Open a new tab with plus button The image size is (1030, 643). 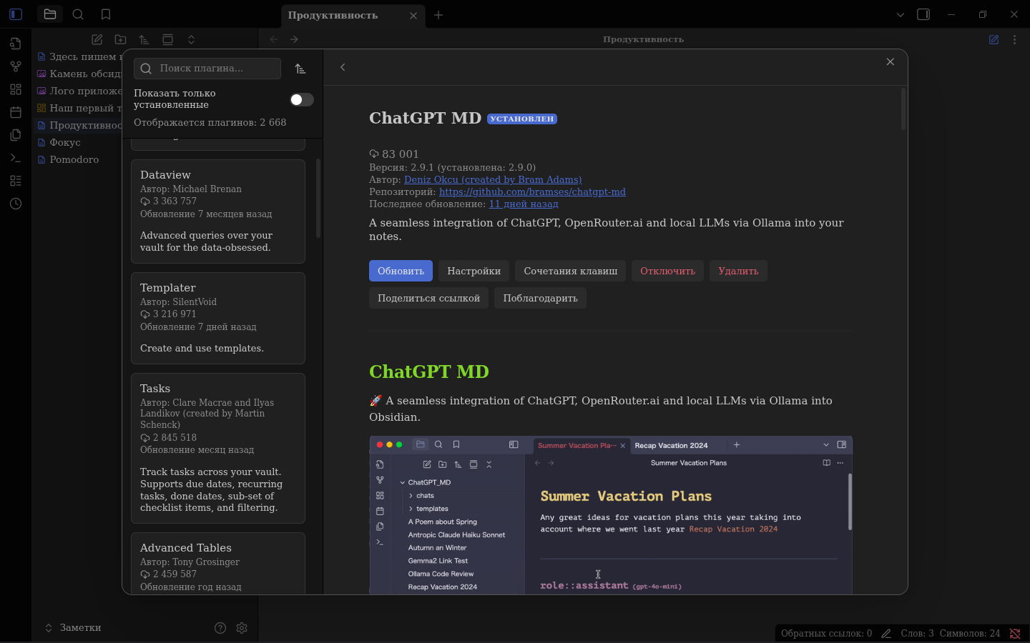coord(438,15)
